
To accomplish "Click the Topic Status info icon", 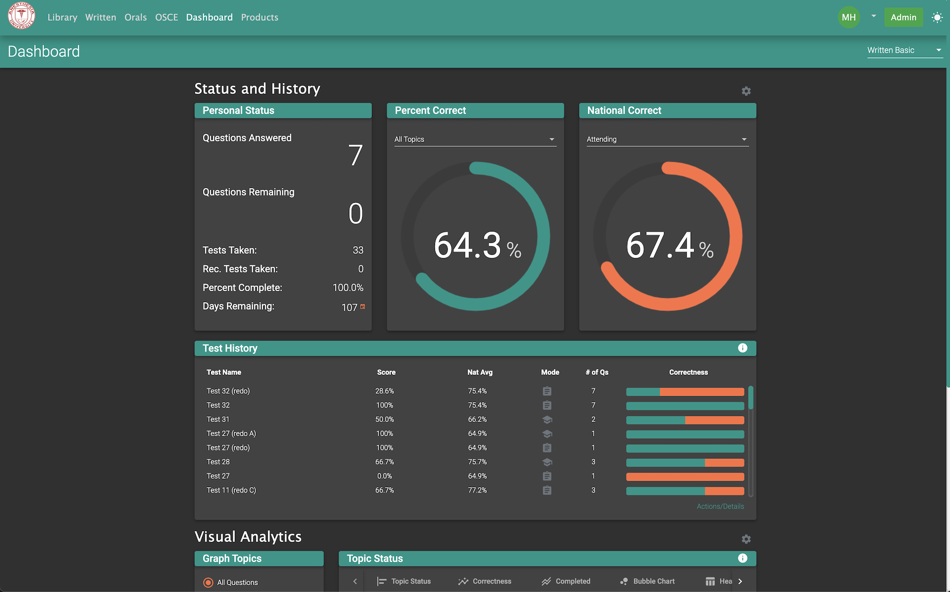I will (x=742, y=558).
